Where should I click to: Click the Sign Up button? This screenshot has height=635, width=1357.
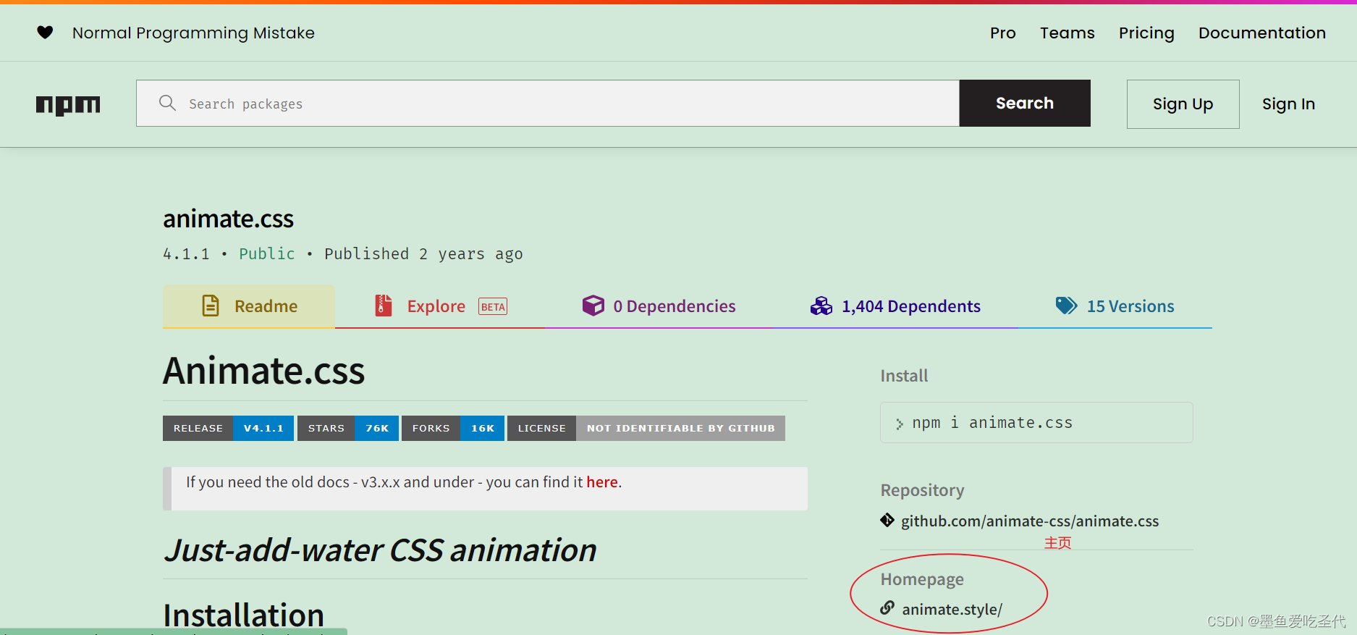coord(1183,104)
